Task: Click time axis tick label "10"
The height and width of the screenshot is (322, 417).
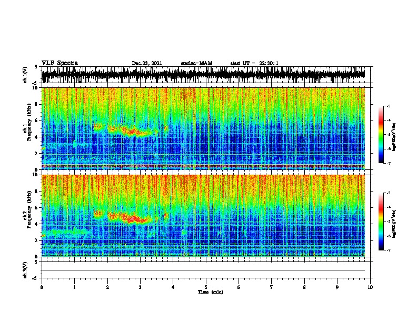Action: point(370,287)
